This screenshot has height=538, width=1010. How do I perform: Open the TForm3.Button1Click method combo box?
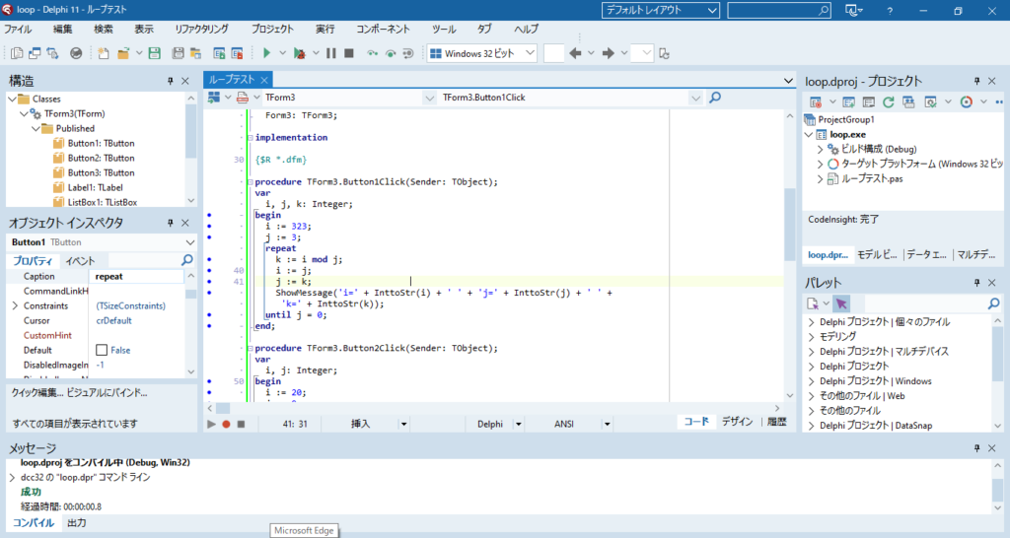pyautogui.click(x=571, y=98)
